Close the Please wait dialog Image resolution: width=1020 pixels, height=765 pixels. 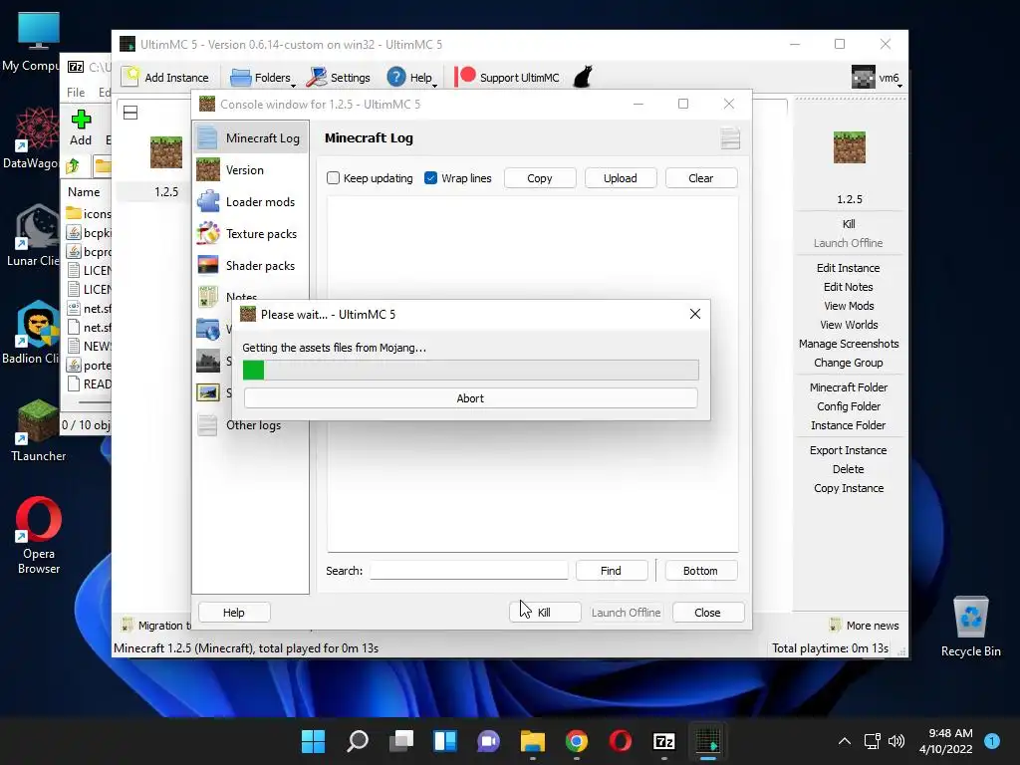click(694, 314)
